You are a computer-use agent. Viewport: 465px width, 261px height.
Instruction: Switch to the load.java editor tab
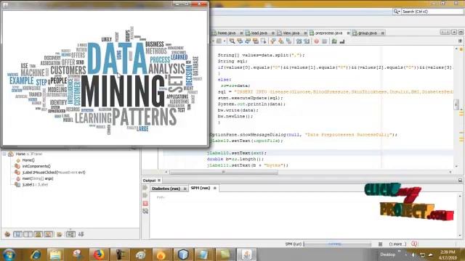point(259,33)
